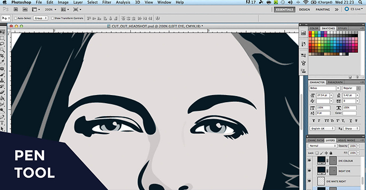Image resolution: width=366 pixels, height=190 pixels.
Task: Open the Layer menu
Action: pos(78,2)
